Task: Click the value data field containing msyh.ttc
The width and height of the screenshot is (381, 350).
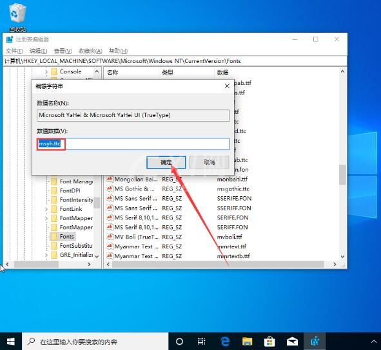Action: pyautogui.click(x=133, y=144)
